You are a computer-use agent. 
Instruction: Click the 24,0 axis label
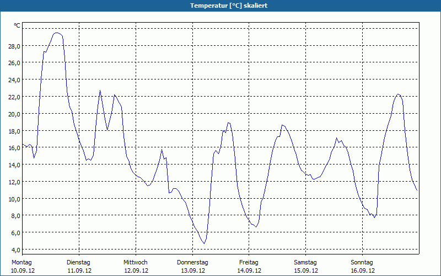pyautogui.click(x=14, y=80)
